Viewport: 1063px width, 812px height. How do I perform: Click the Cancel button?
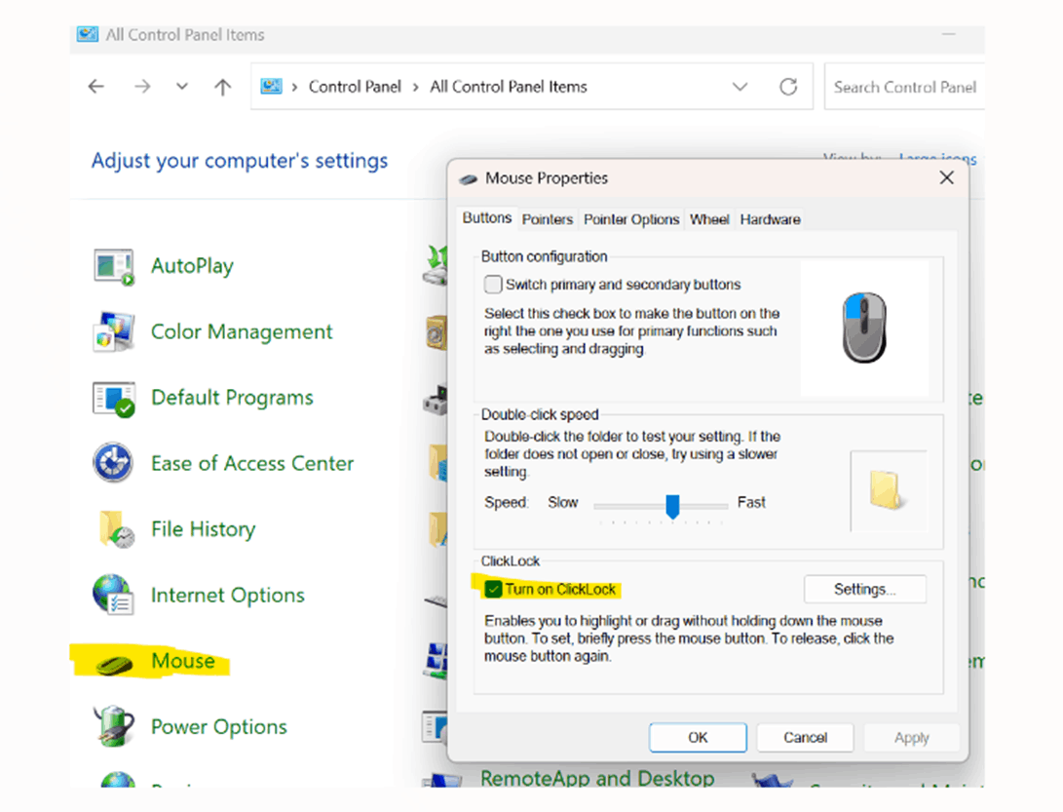pyautogui.click(x=805, y=737)
